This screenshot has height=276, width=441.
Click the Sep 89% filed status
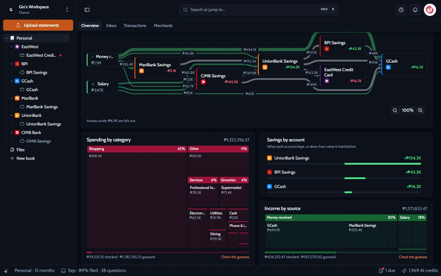pos(94,270)
